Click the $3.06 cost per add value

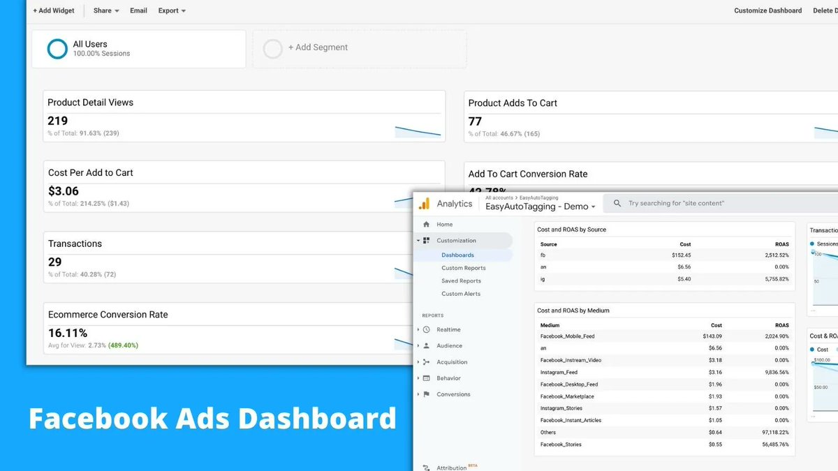[x=64, y=191]
